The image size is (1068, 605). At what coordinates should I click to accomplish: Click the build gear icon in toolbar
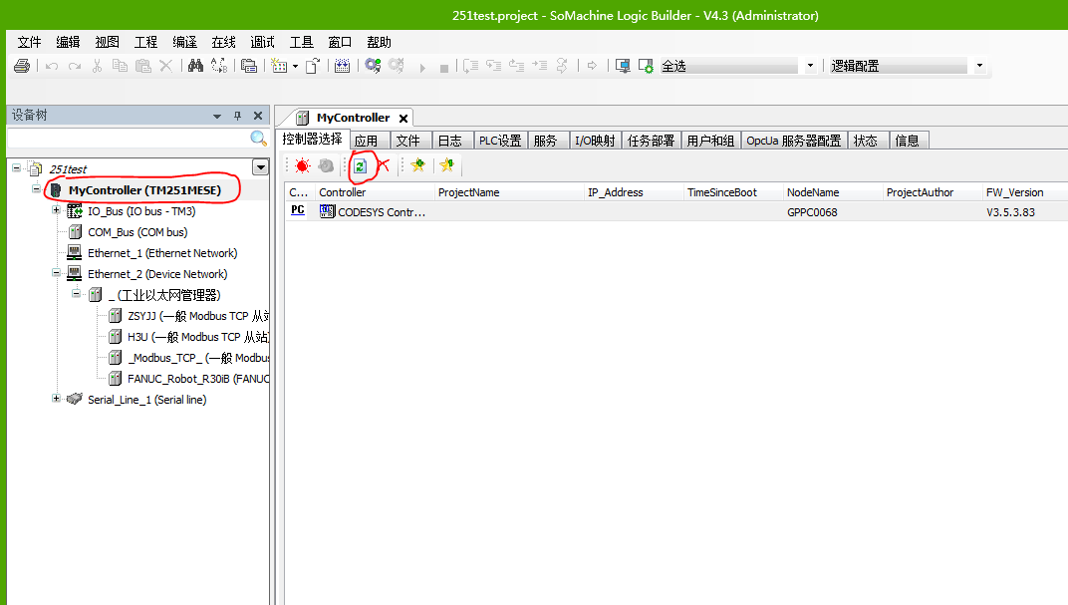(373, 66)
